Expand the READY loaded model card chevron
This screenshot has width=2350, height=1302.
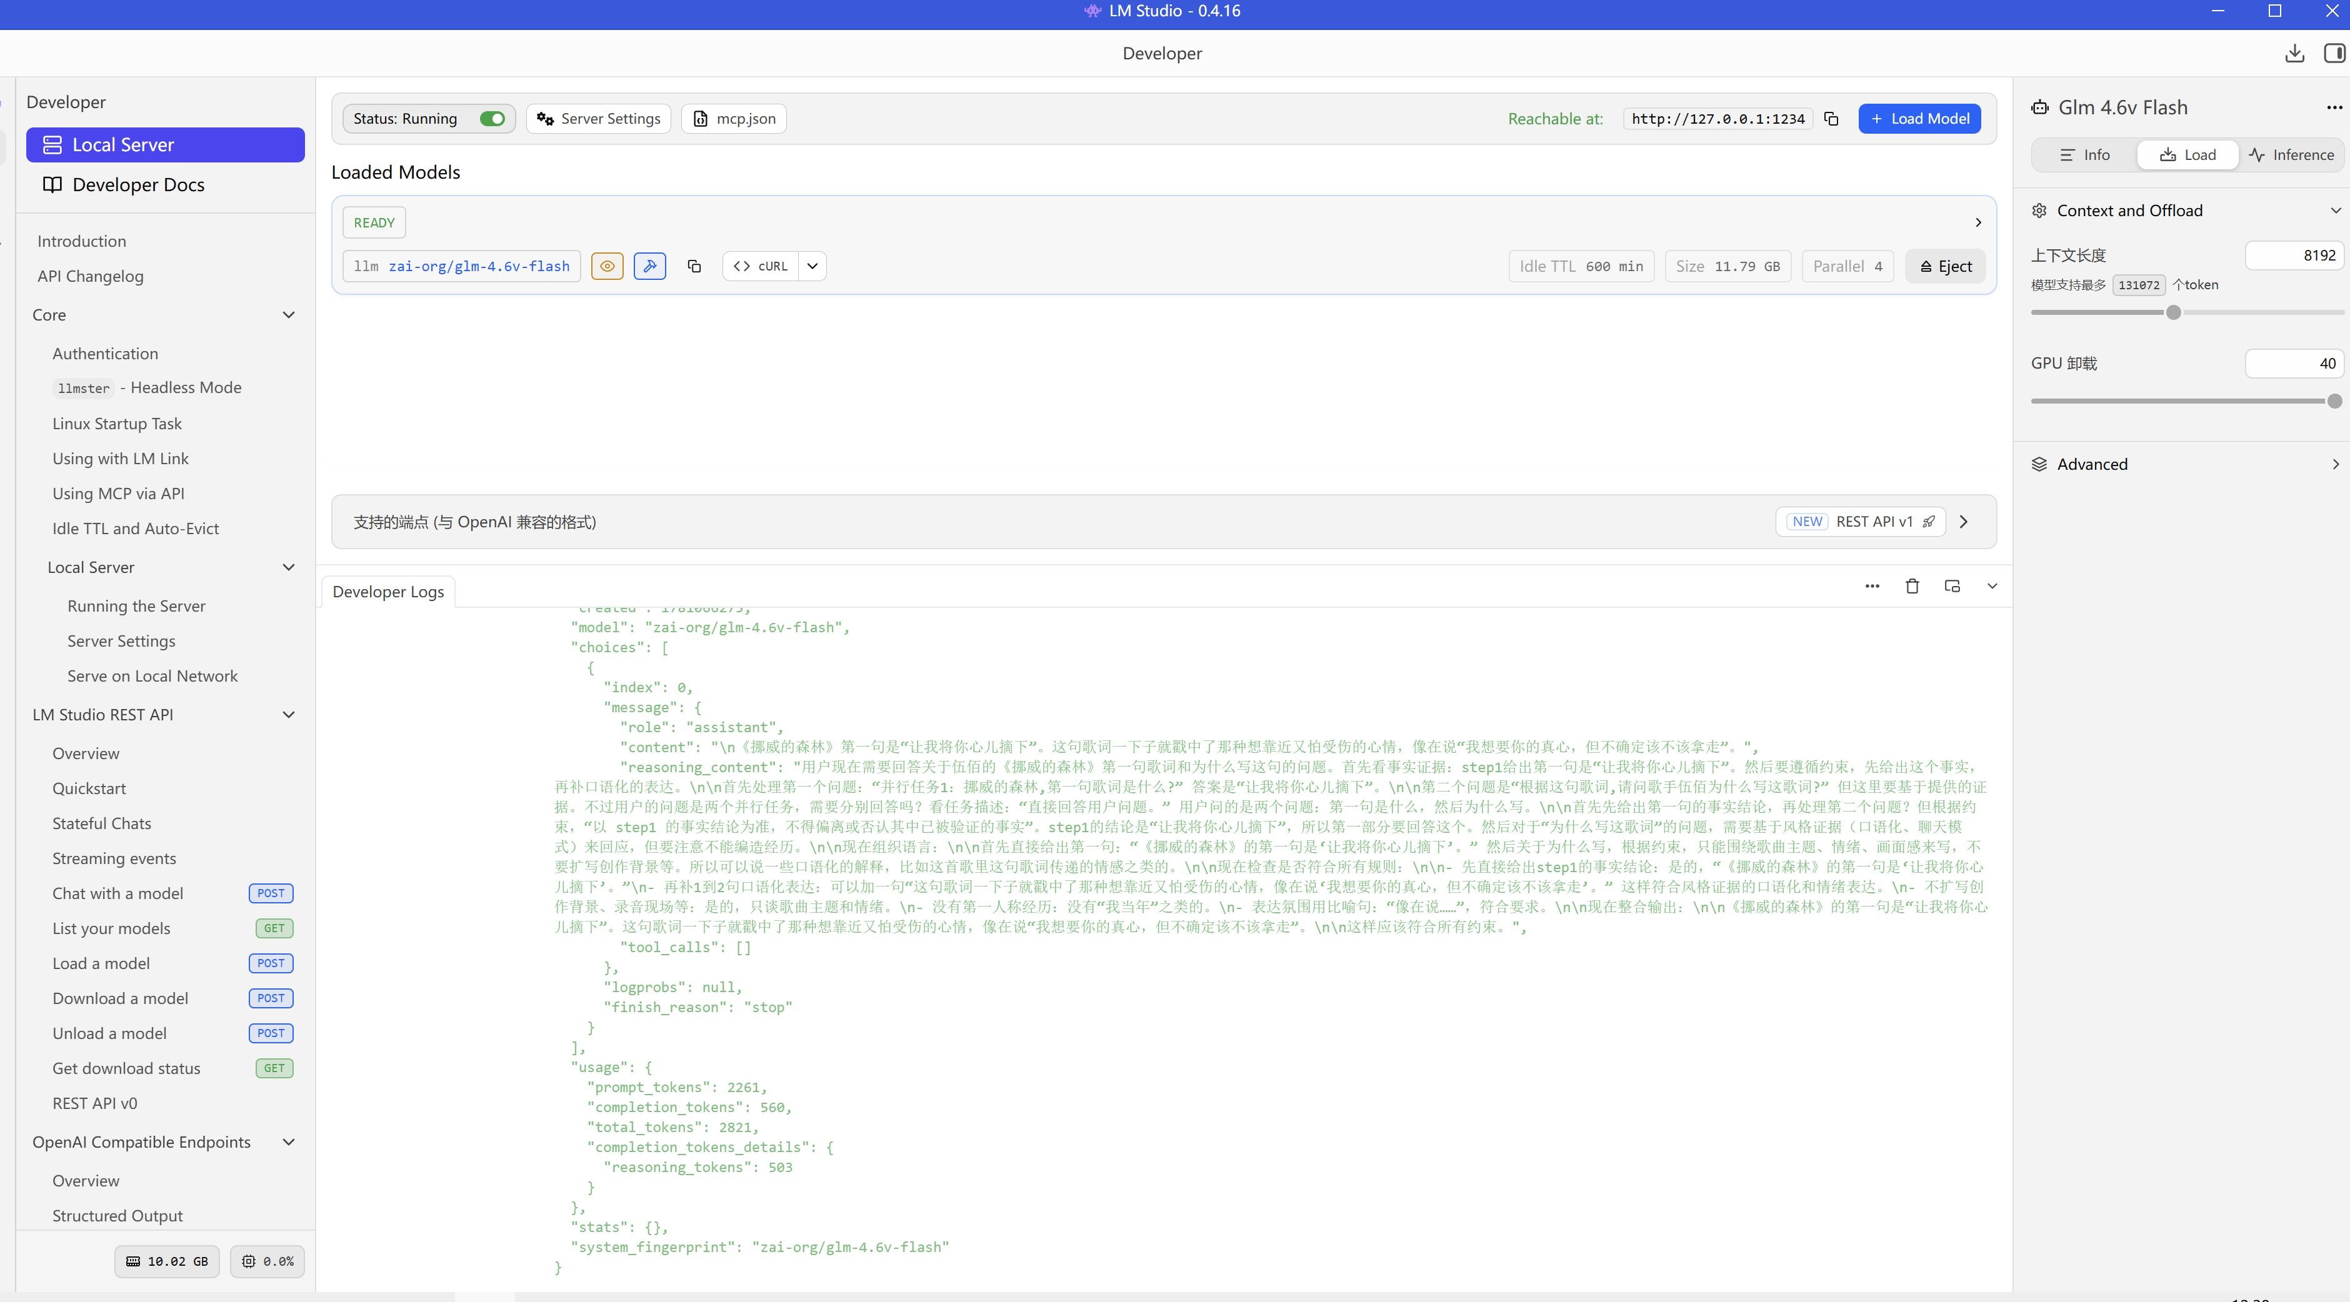[1977, 222]
